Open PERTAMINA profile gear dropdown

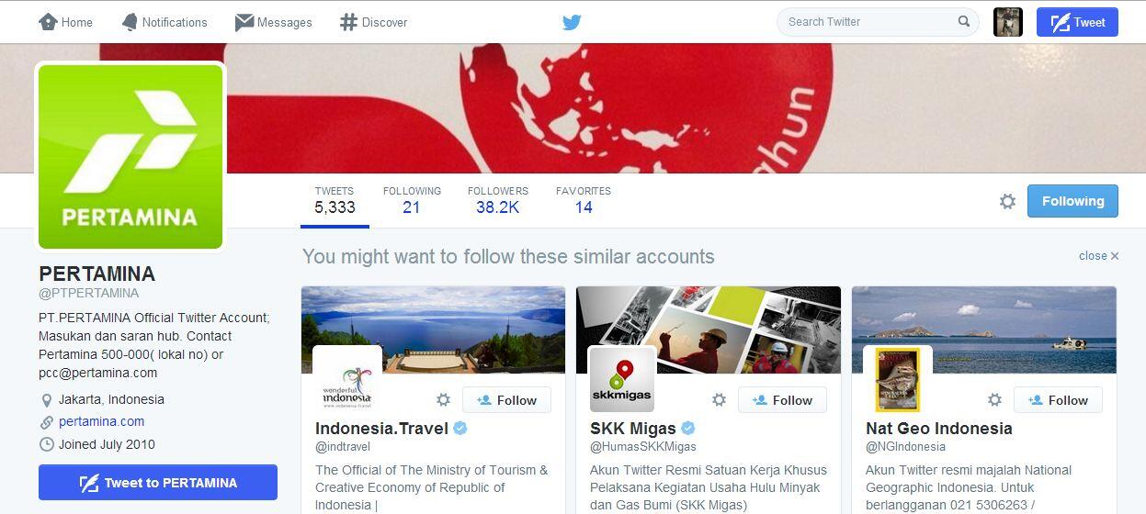click(x=1008, y=201)
